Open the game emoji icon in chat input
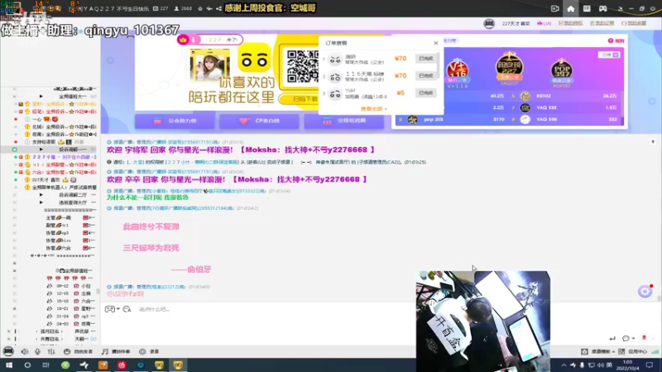This screenshot has width=662, height=372. pyautogui.click(x=110, y=309)
